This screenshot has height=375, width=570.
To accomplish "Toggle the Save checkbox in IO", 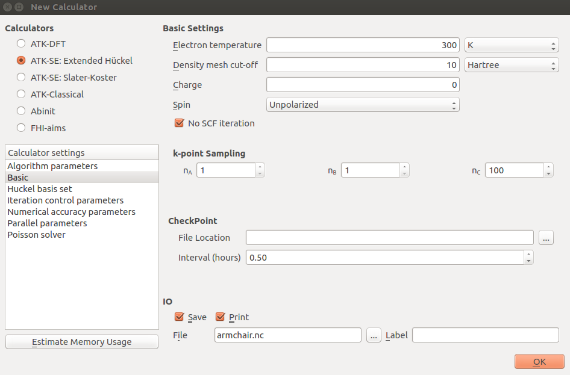I will tap(179, 317).
